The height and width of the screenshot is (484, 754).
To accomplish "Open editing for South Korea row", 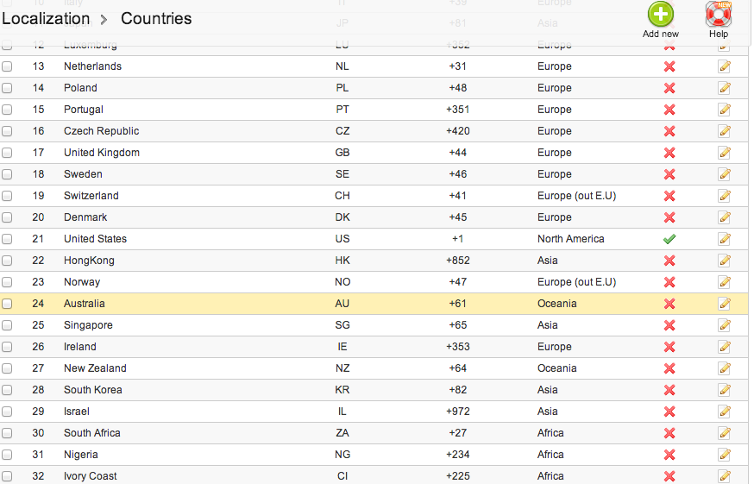I will click(724, 390).
